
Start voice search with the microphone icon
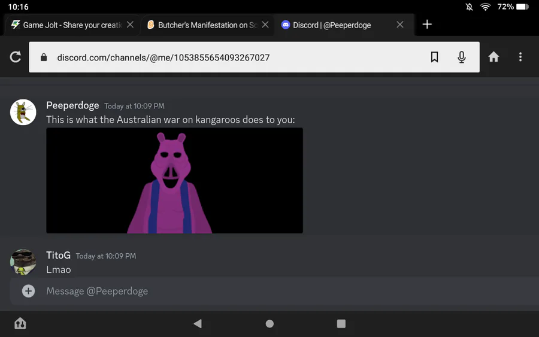(462, 57)
